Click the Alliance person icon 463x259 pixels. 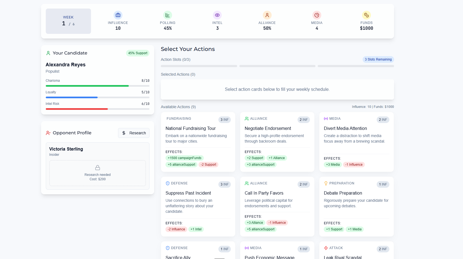[x=267, y=15]
